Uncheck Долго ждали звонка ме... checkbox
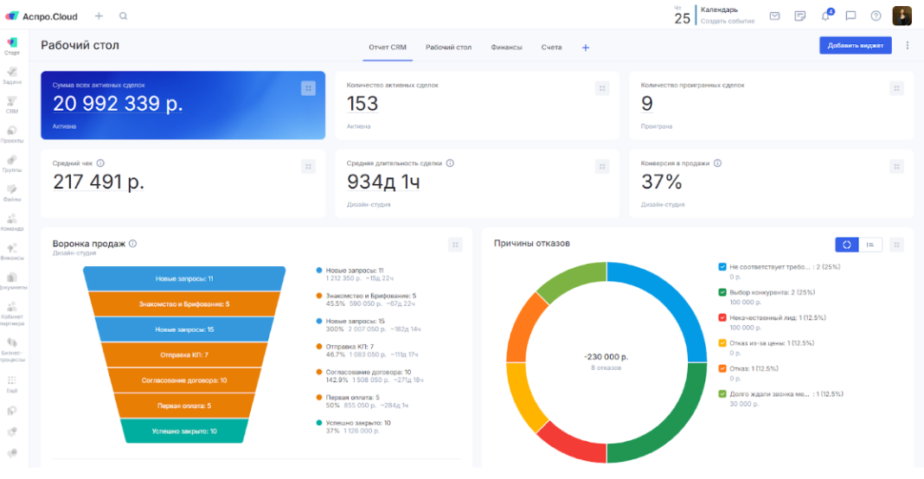 [x=722, y=393]
